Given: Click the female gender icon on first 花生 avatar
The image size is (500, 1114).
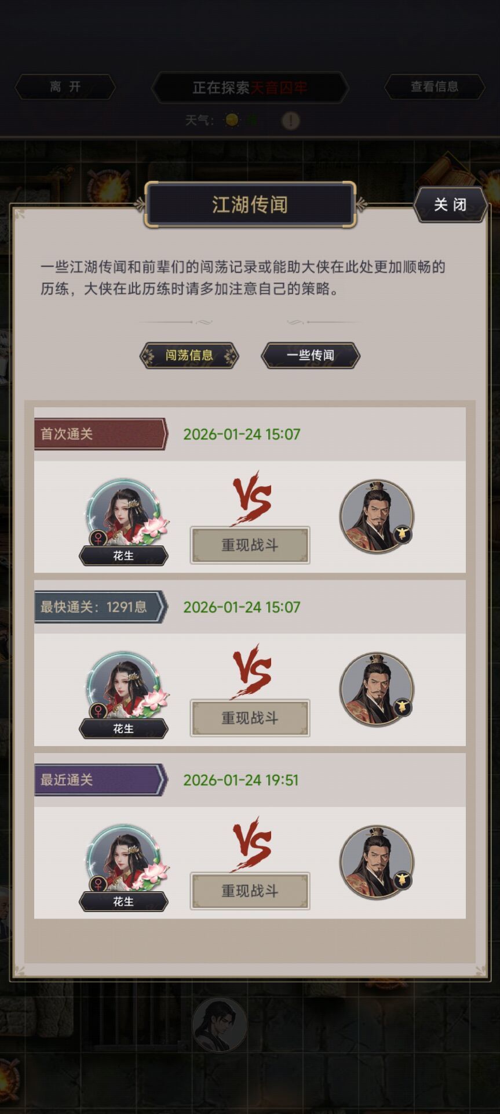Looking at the screenshot, I should point(98,538).
